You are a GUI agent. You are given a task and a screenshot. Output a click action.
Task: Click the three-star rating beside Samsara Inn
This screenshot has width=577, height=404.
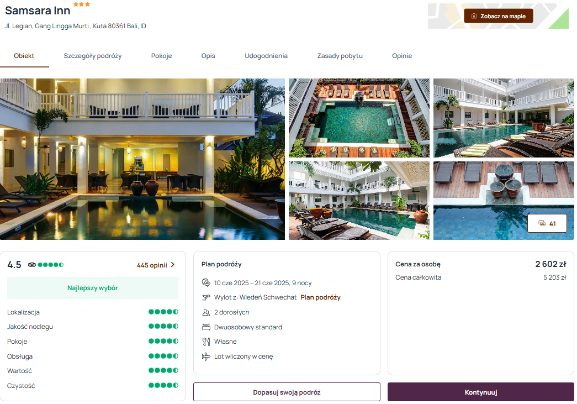click(82, 4)
